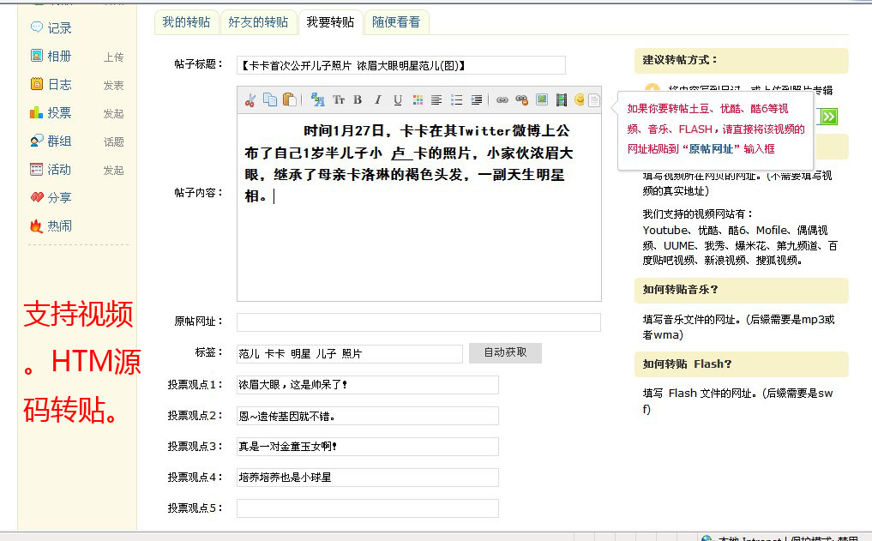Click the 相册 photo album icon
872x541 pixels.
pyautogui.click(x=37, y=56)
